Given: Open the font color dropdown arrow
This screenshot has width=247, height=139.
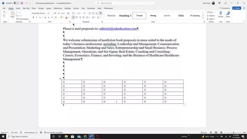Looking at the screenshot, I should 69,17.
